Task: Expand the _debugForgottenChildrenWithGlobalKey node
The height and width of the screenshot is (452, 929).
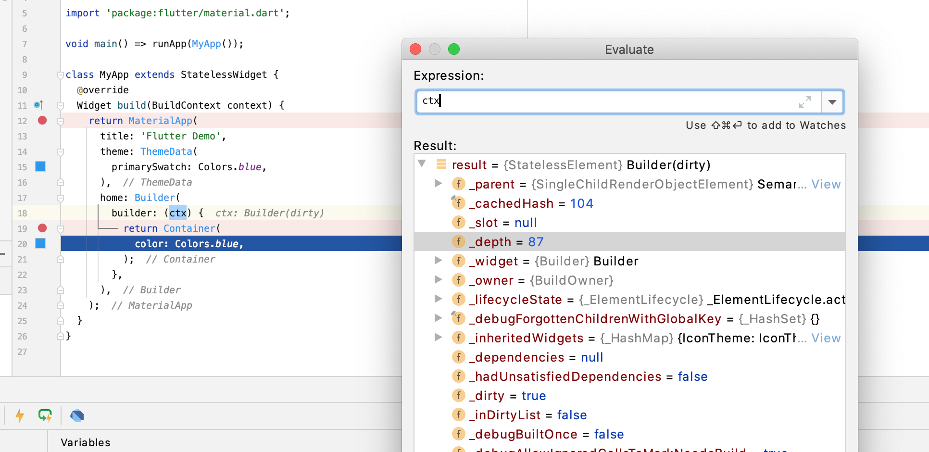Action: (438, 318)
